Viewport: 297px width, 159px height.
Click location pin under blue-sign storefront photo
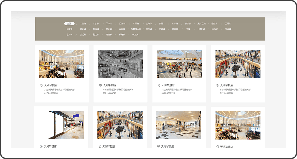41,146
